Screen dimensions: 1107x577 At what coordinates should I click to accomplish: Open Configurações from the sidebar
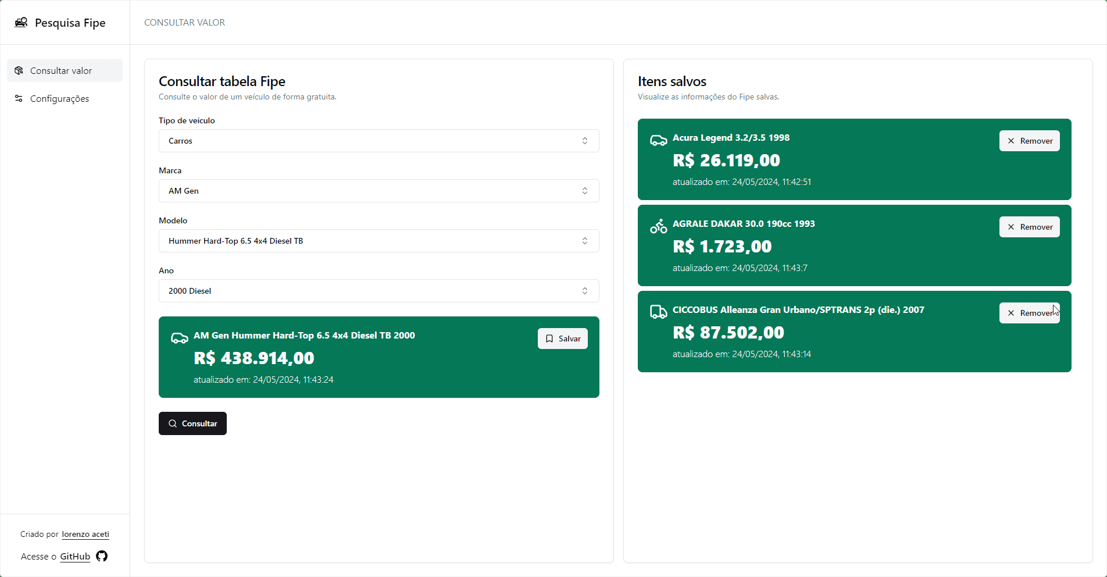pyautogui.click(x=59, y=98)
